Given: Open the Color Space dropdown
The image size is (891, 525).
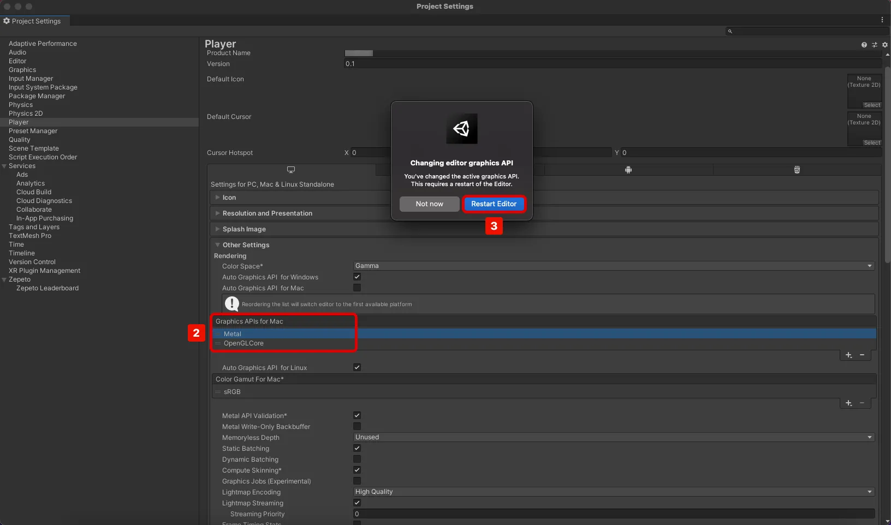Looking at the screenshot, I should coord(614,266).
